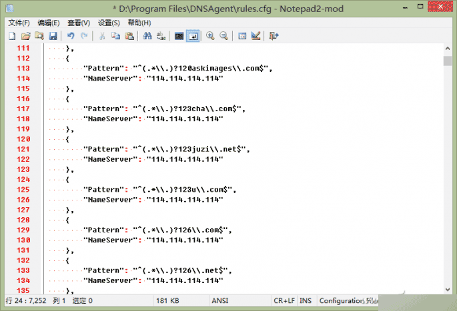Open a file via folder icon
This screenshot has height=311, width=457.
(25, 36)
